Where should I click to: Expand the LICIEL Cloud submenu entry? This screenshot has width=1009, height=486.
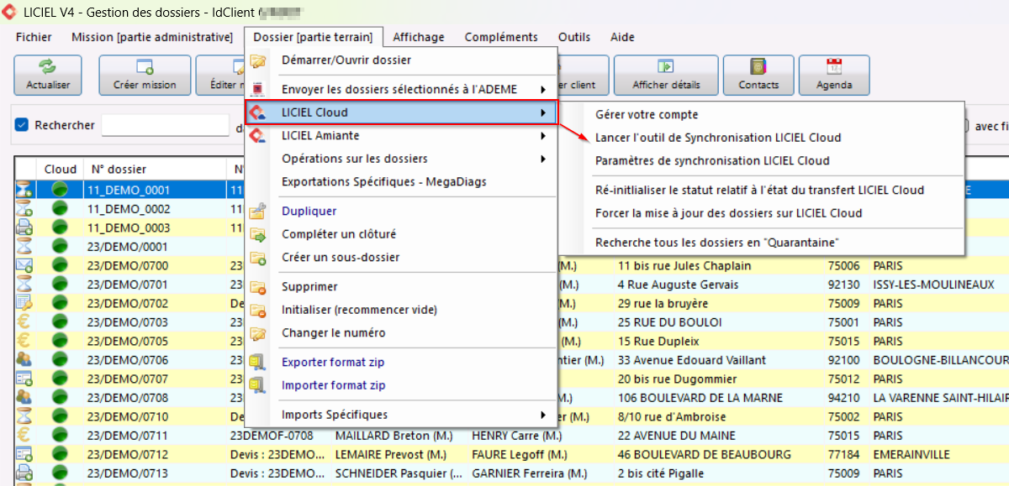pos(401,112)
